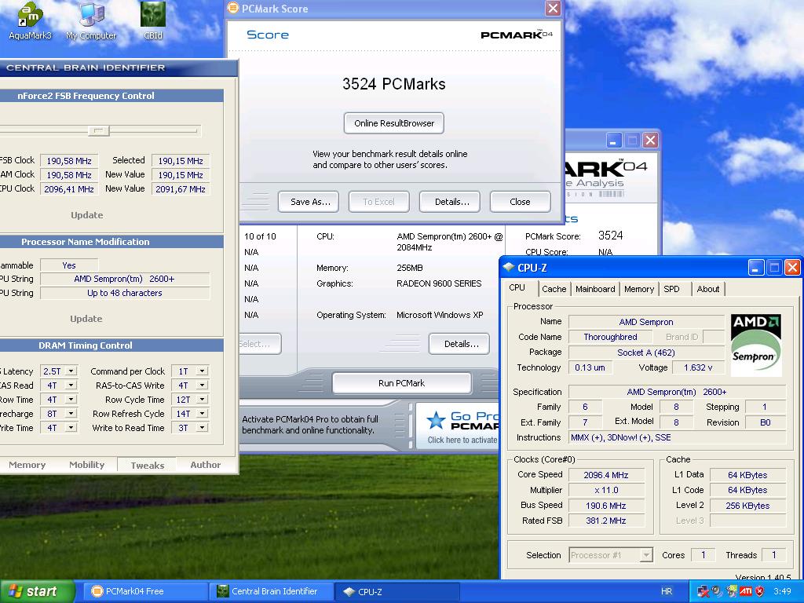804x603 pixels.
Task: Click the To Excel button
Action: point(379,202)
